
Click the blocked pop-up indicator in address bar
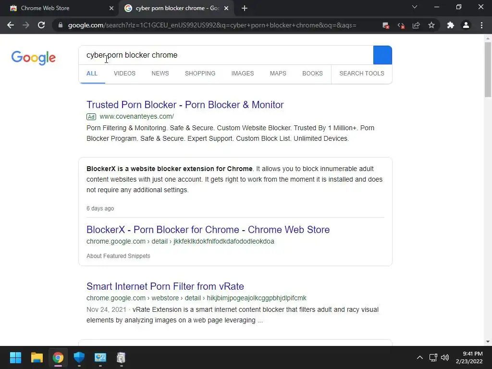click(386, 25)
